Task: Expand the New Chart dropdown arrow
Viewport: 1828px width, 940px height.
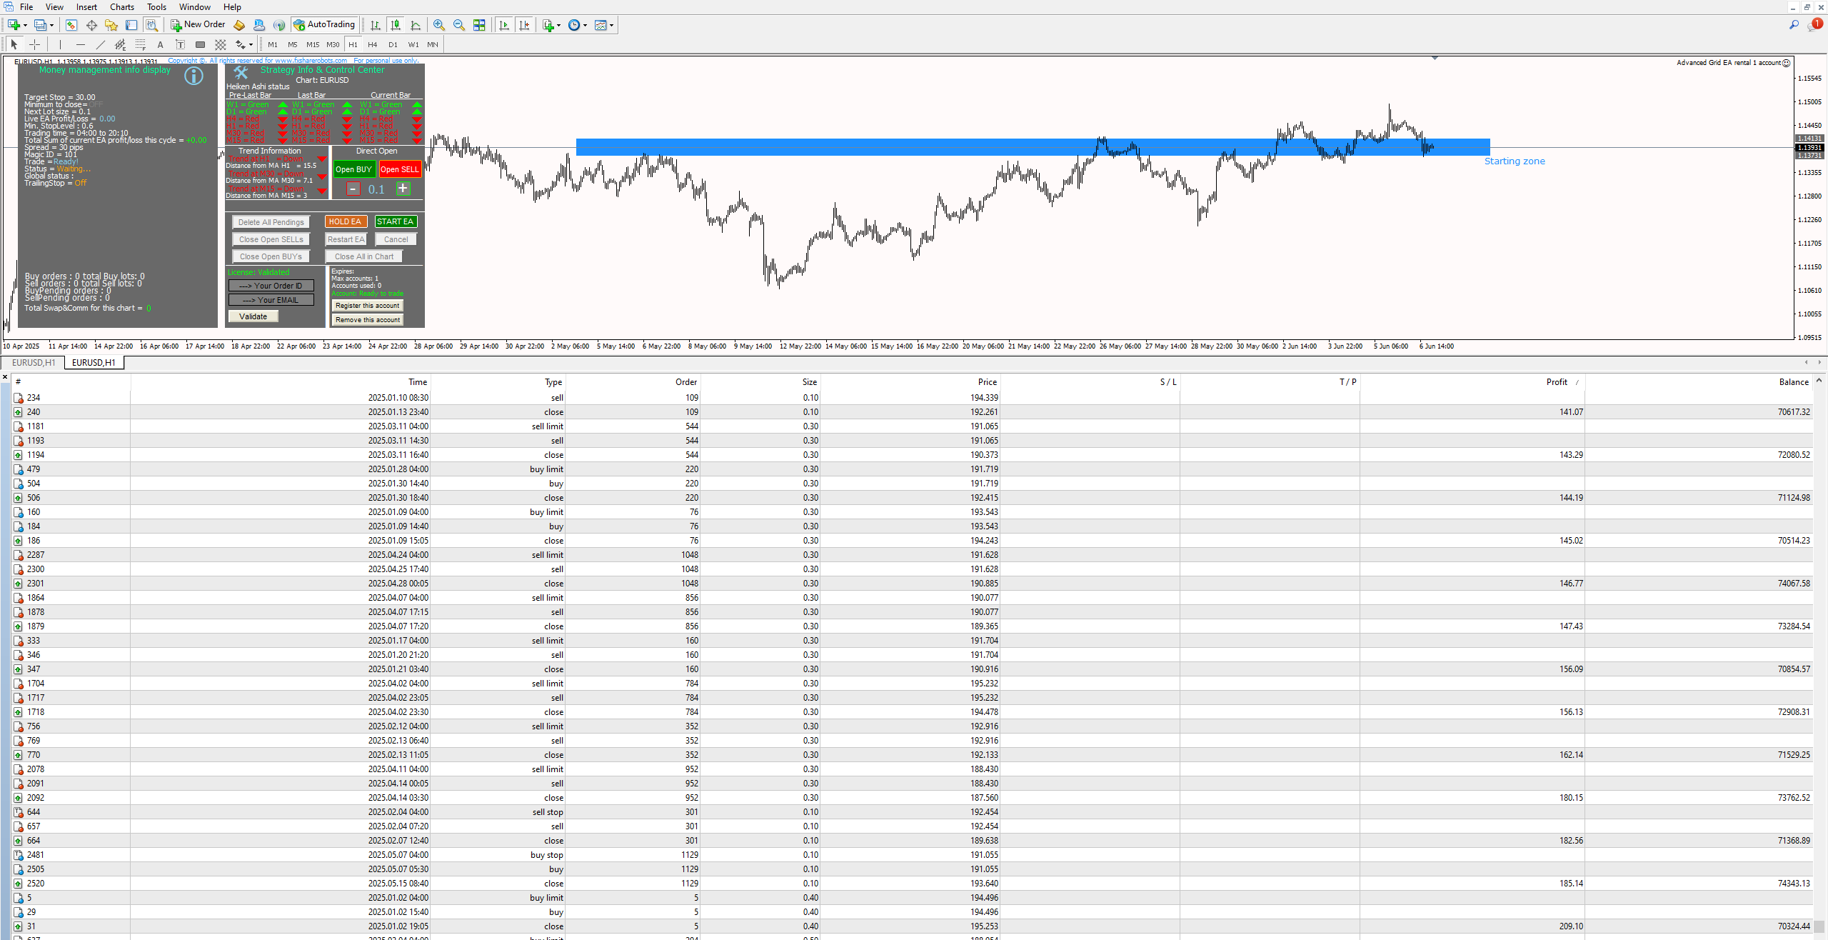Action: tap(25, 25)
